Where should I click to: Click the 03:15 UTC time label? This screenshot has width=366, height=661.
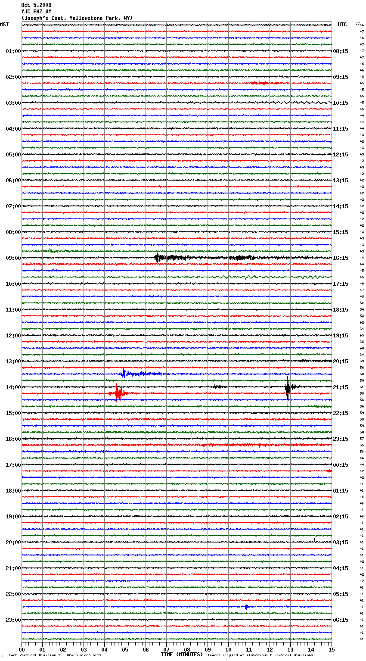tap(341, 543)
